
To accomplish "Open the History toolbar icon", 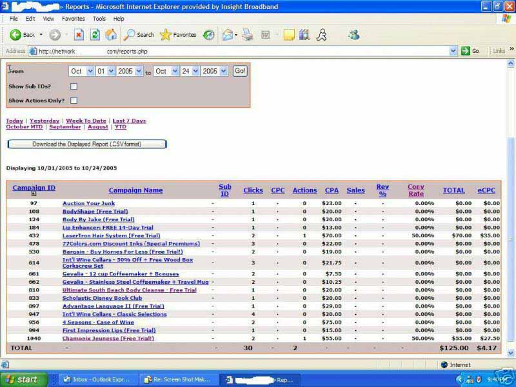I will [x=208, y=35].
